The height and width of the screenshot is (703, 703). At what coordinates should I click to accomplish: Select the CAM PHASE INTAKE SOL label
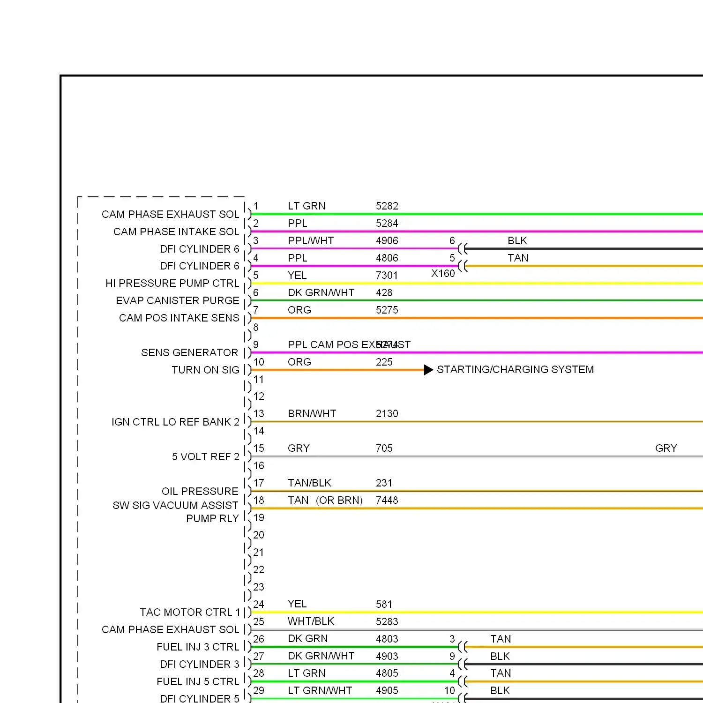click(176, 232)
